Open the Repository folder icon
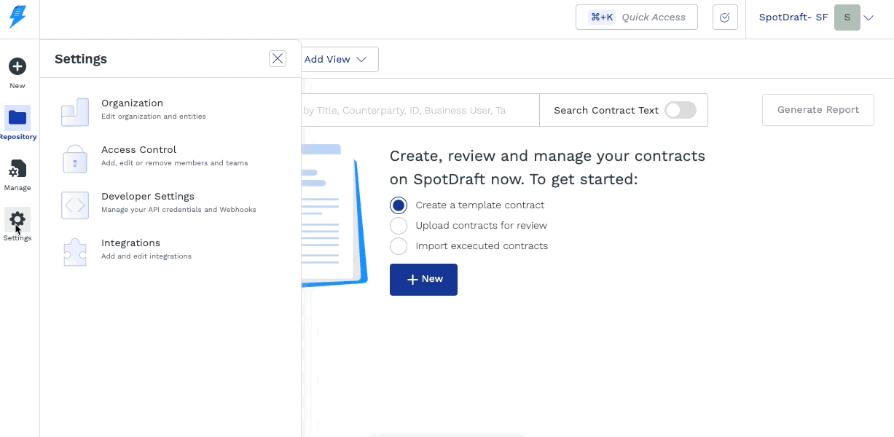Image resolution: width=894 pixels, height=437 pixels. (x=17, y=117)
